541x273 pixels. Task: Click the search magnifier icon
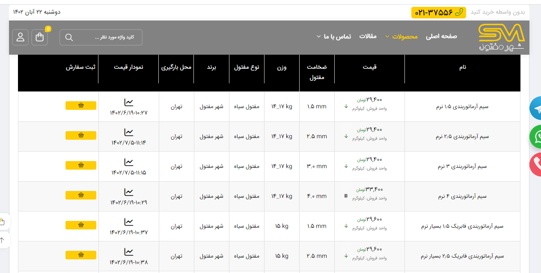[69, 37]
